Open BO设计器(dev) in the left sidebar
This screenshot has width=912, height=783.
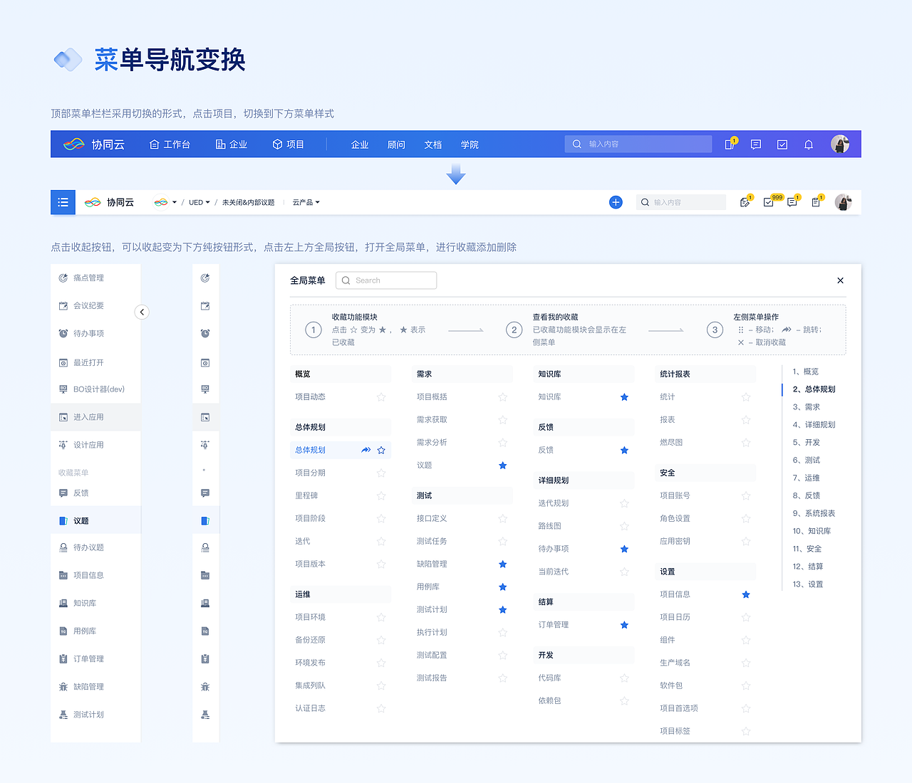tap(95, 389)
